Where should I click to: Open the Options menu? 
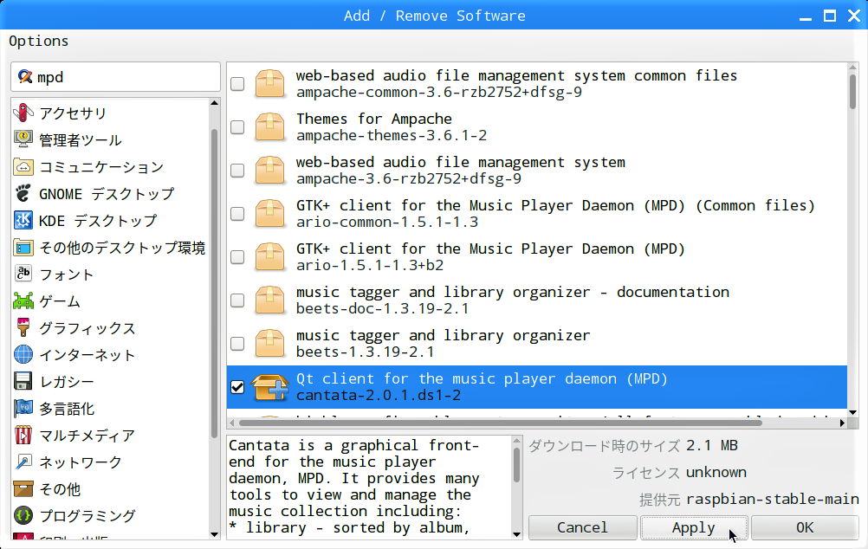(39, 41)
